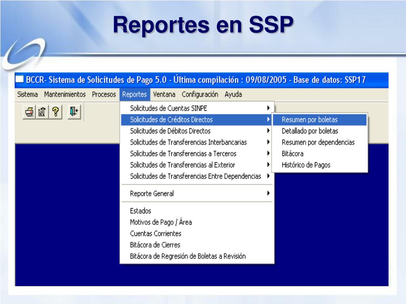Click the BCCR title bar text
The width and height of the screenshot is (406, 304).
[196, 80]
